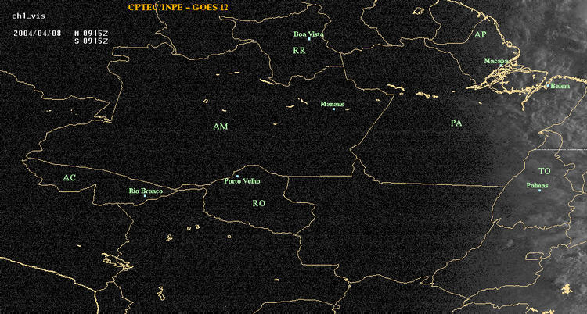The height and width of the screenshot is (314, 587).
Task: Select the Manaus city label
Action: [332, 105]
